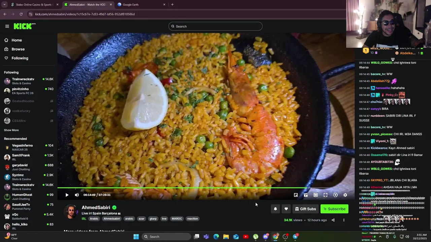Mute the video volume
The height and width of the screenshot is (242, 431).
coord(77,195)
